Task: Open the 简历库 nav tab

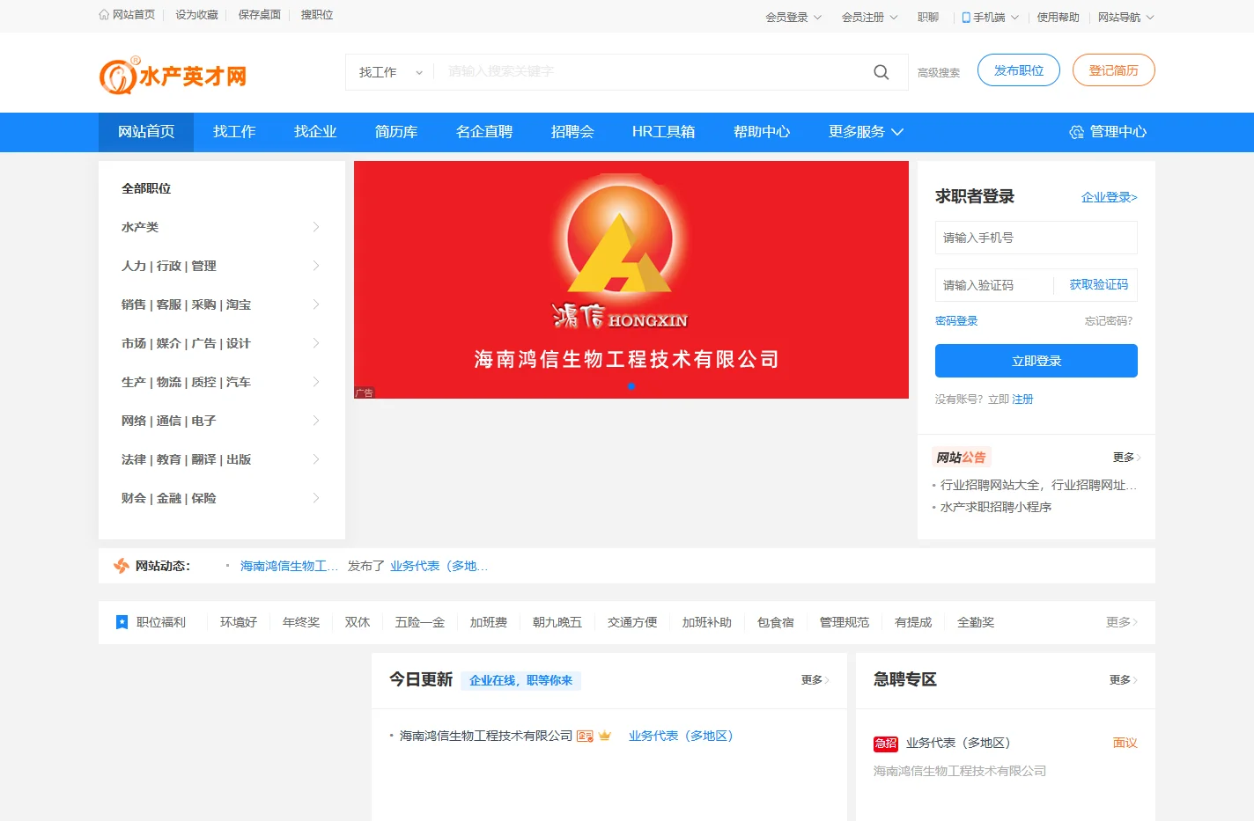Action: pos(396,132)
